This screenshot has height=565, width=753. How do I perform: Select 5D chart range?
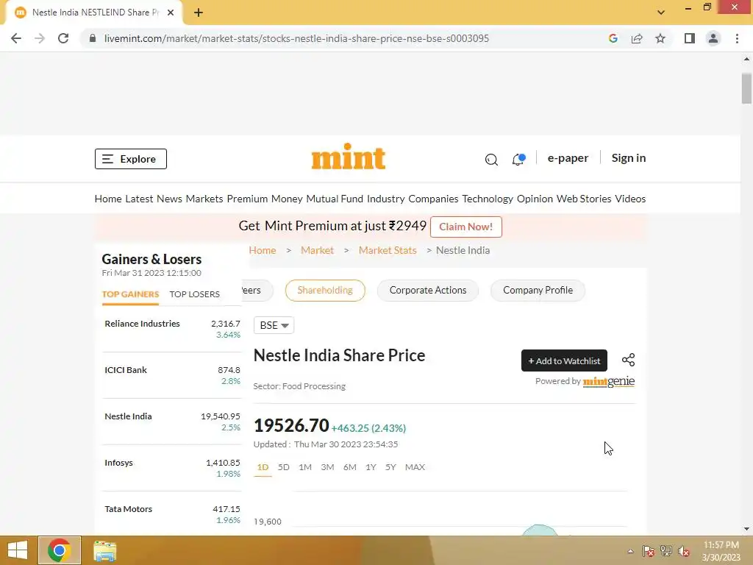pos(283,467)
